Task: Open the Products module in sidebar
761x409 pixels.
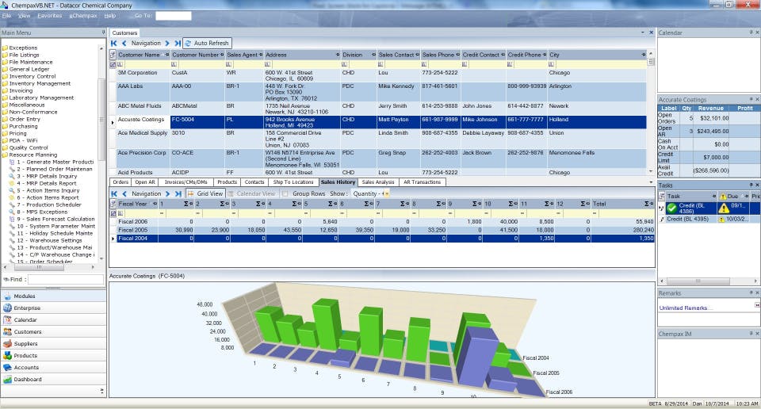Action: [x=53, y=356]
